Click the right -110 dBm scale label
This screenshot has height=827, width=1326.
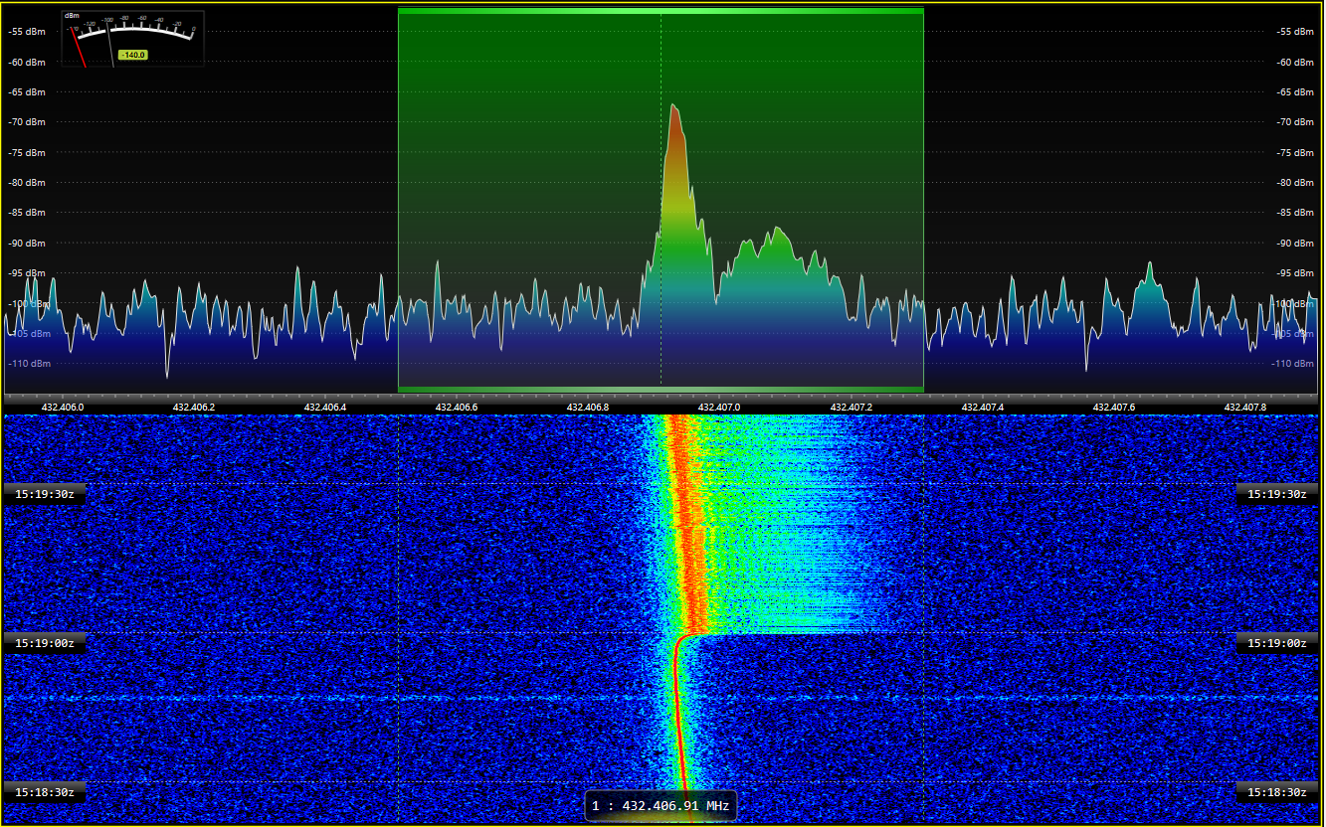point(1297,364)
